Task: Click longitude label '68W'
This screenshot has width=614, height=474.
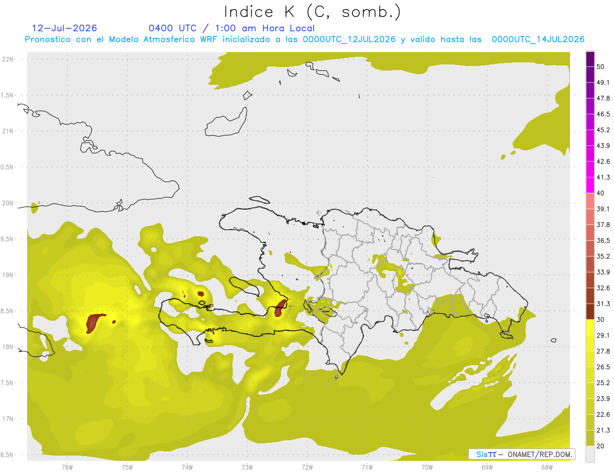Action: [546, 467]
